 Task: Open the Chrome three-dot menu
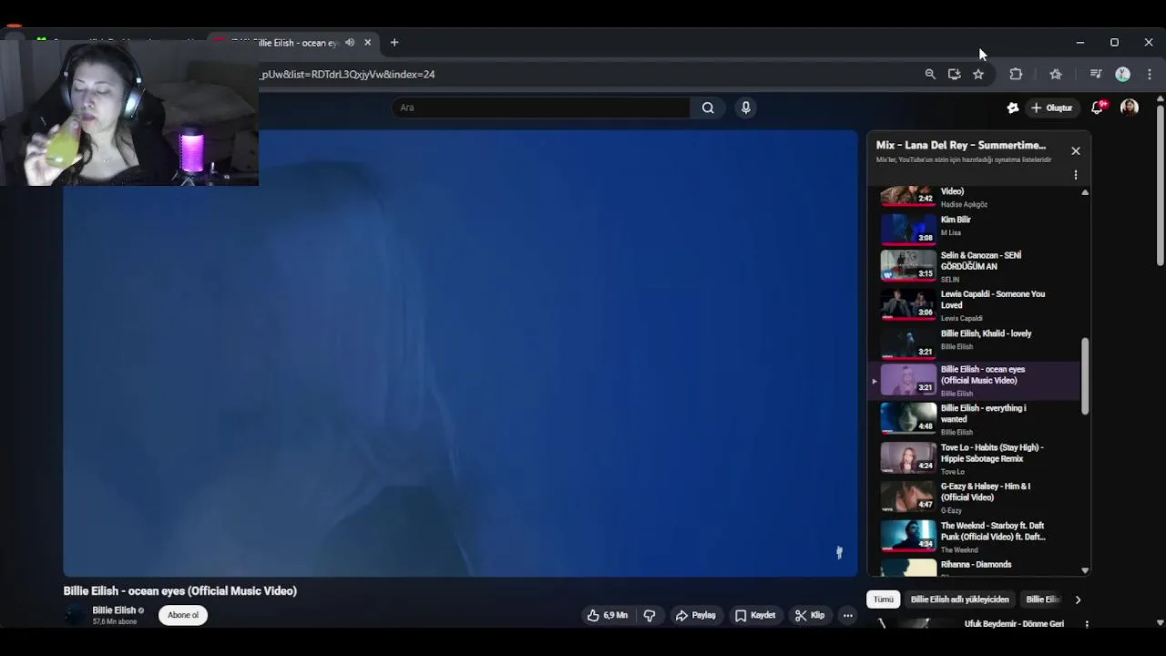(x=1150, y=75)
